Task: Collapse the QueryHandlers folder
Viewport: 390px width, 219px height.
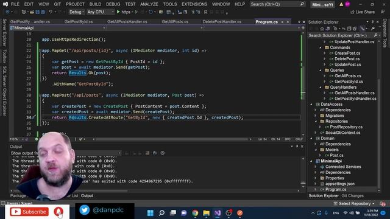Action: click(x=321, y=88)
